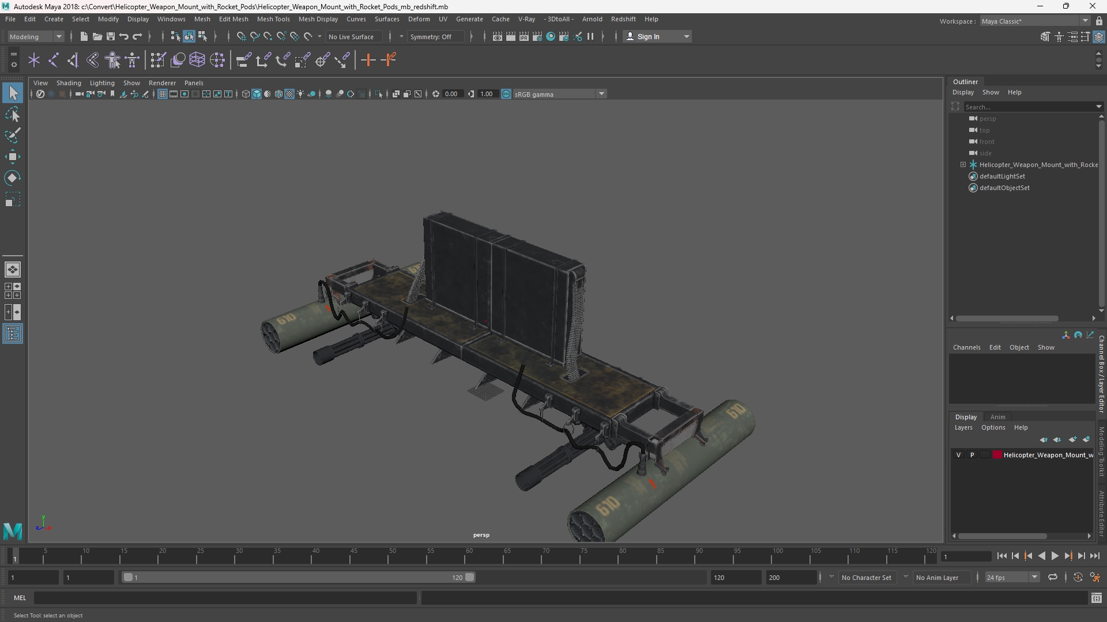Open the Redshift menu
This screenshot has height=622, width=1107.
coord(623,19)
